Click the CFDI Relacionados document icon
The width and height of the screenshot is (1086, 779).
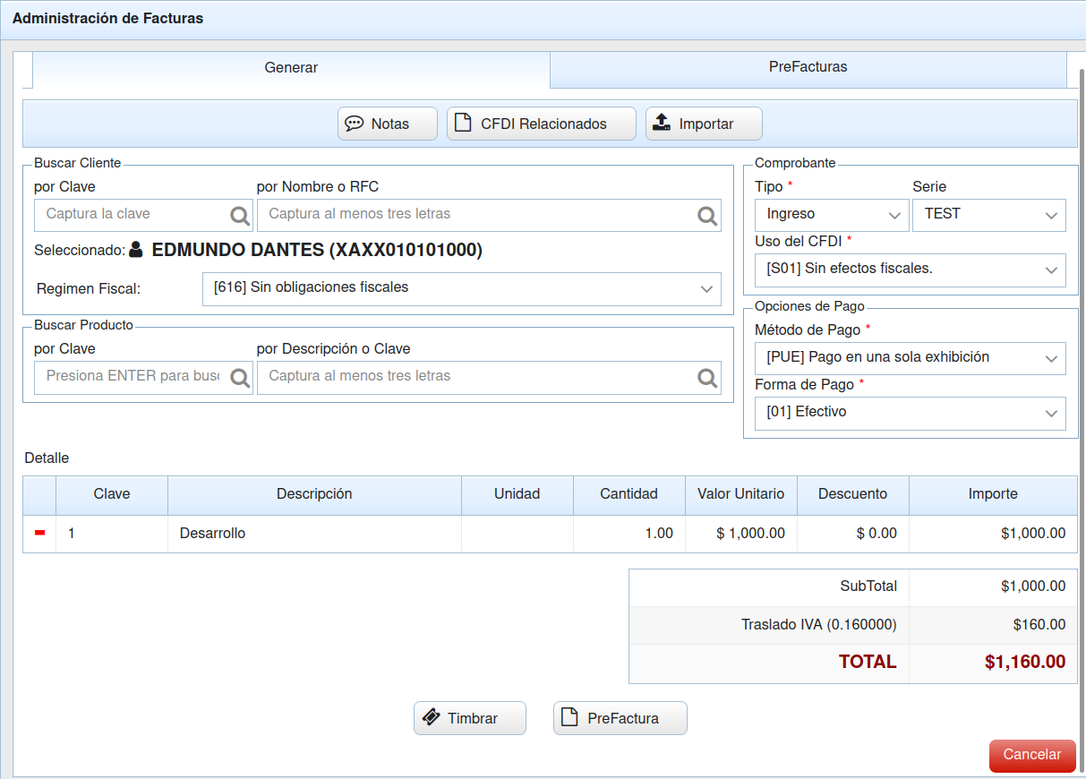[x=463, y=124]
